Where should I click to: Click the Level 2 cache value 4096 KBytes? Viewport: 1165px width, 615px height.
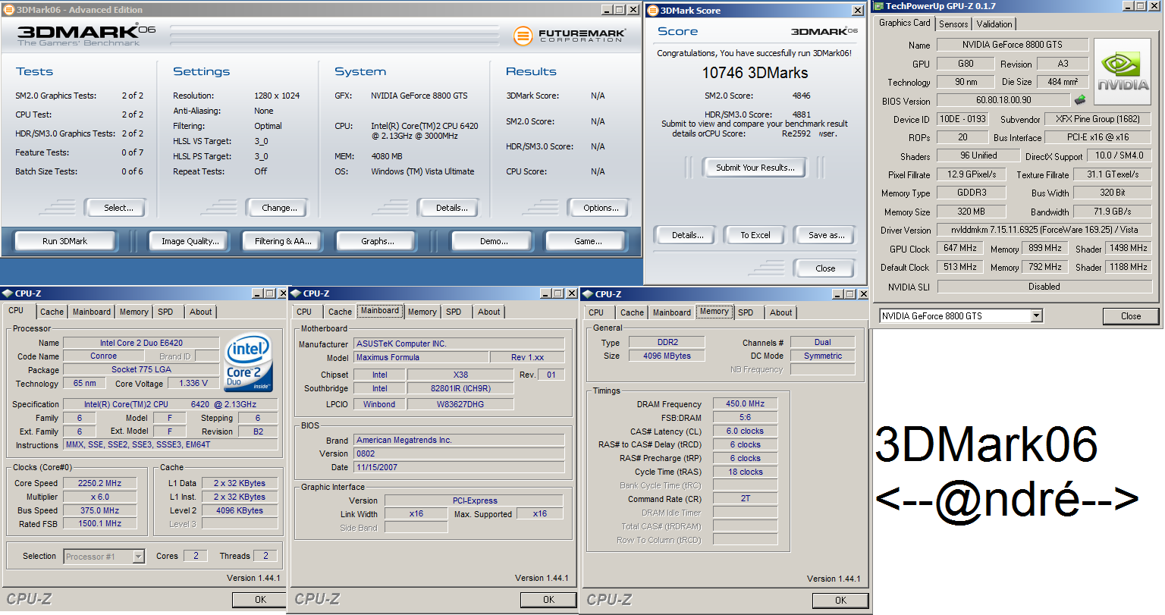coord(240,510)
